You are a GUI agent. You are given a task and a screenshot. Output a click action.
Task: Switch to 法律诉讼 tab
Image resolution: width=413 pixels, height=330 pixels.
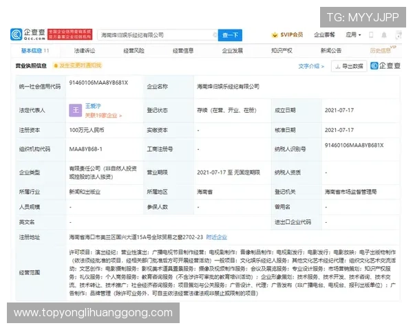[x=85, y=50]
